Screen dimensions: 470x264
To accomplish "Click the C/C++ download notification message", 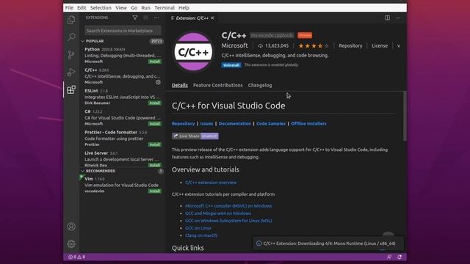I will [x=329, y=243].
